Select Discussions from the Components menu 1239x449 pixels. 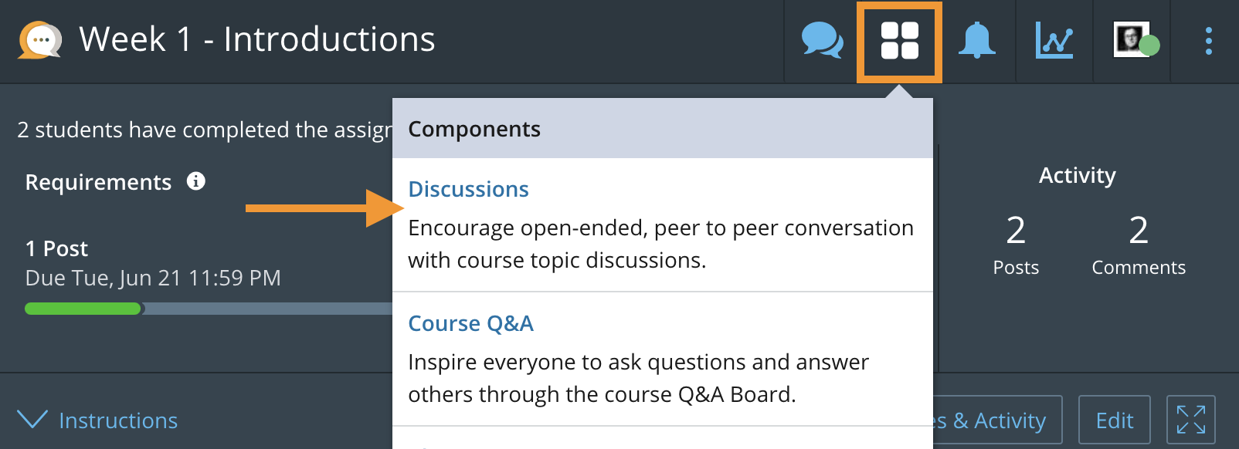468,189
